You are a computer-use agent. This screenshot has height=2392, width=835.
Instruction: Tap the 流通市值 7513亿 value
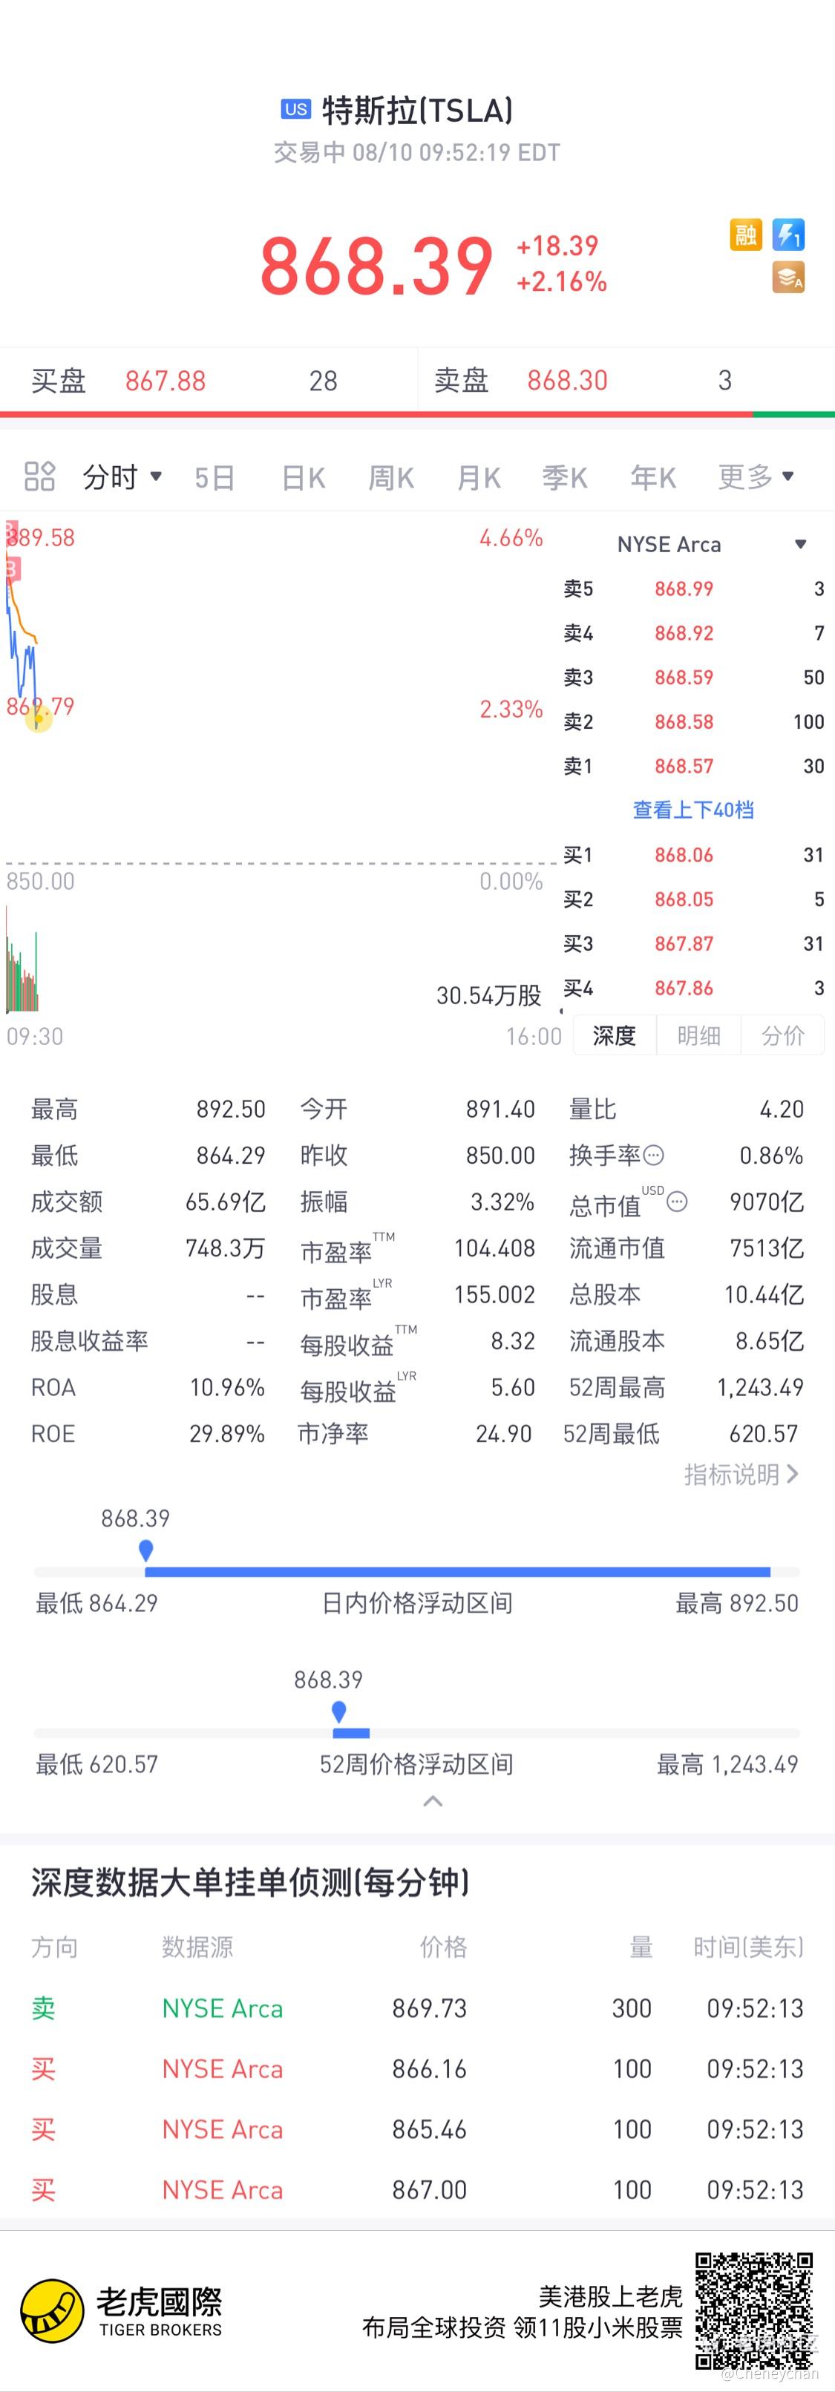pyautogui.click(x=767, y=1248)
